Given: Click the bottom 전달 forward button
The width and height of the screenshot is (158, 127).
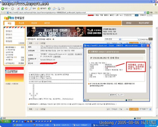Looking at the screenshot, I should (x=121, y=109).
